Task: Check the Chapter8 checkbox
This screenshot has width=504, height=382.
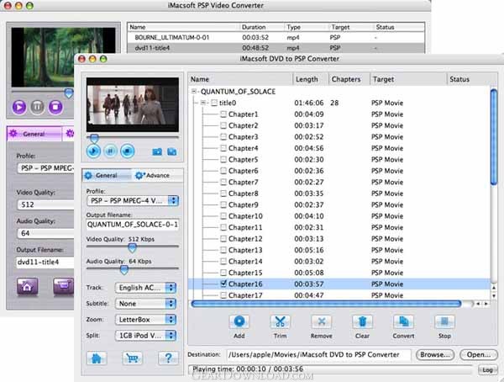Action: click(x=223, y=194)
